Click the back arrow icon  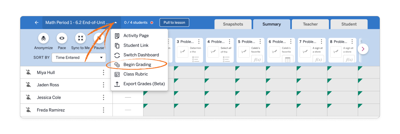click(x=37, y=22)
